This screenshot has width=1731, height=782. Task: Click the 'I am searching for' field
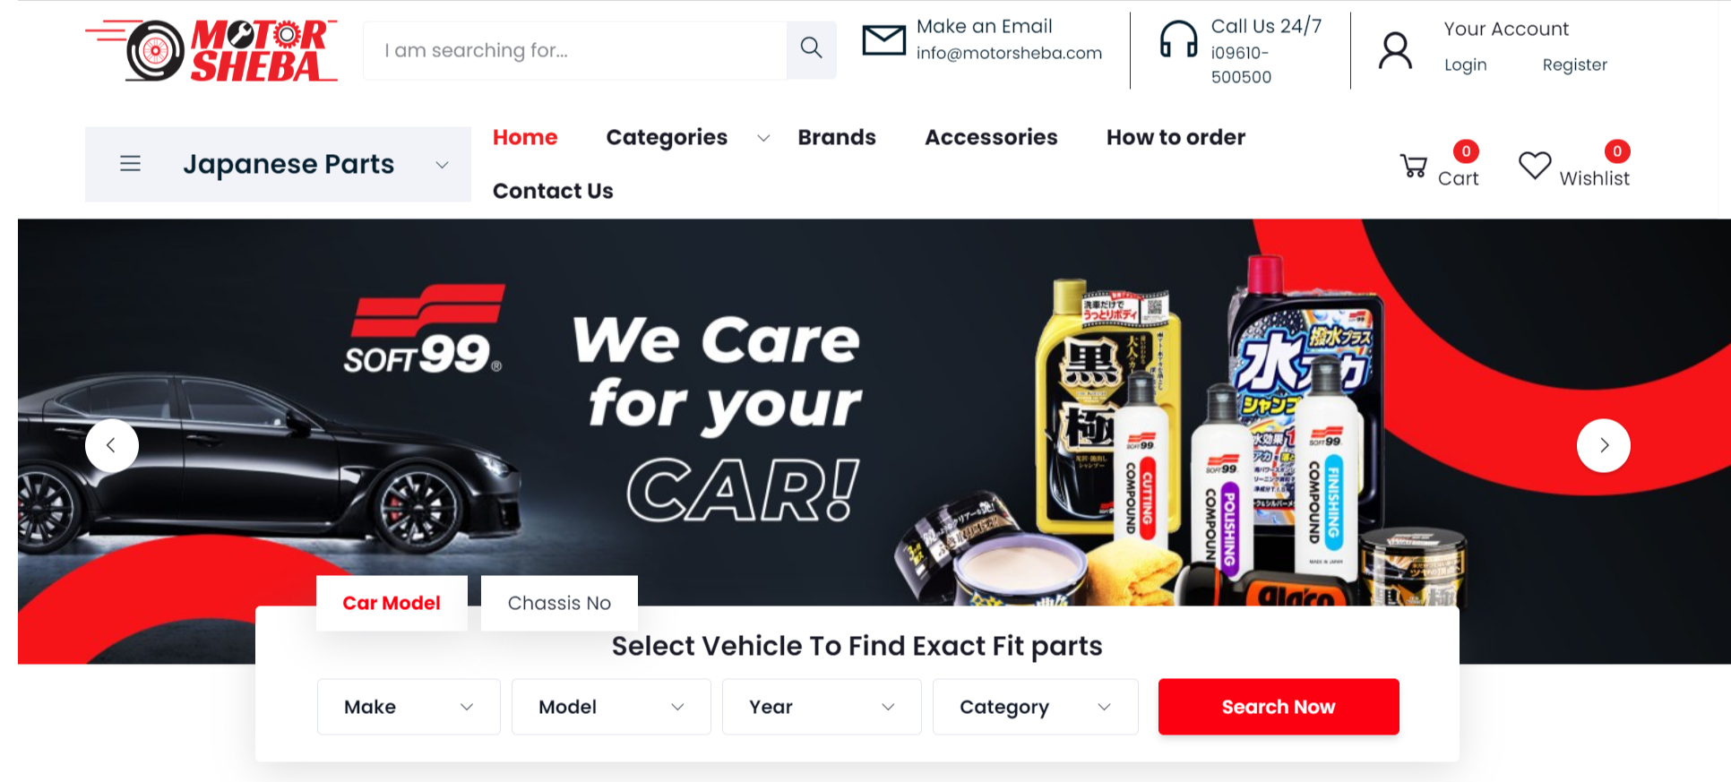tap(575, 50)
